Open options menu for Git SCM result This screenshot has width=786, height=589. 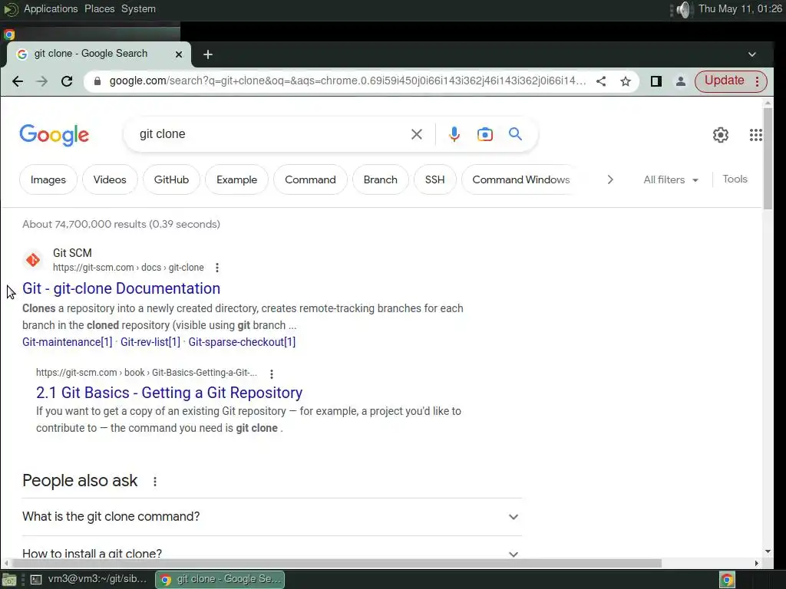[217, 268]
